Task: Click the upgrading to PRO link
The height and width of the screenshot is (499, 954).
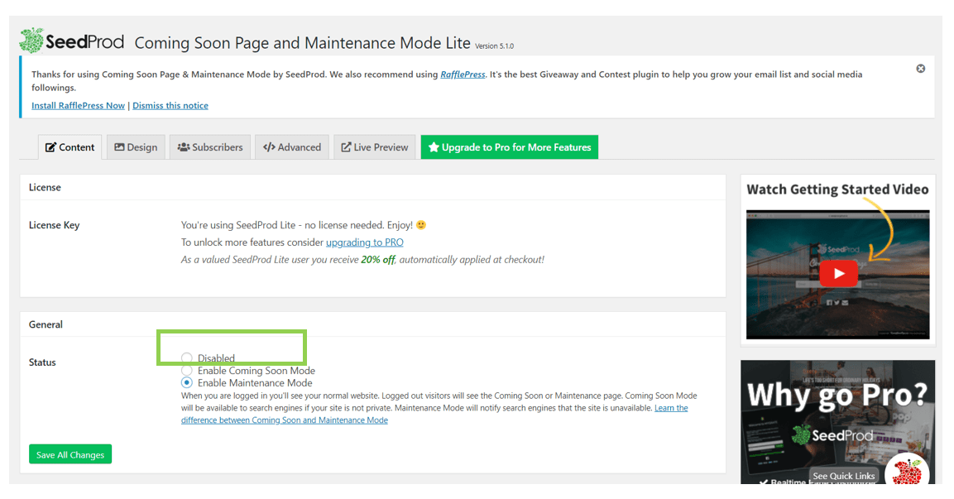Action: [364, 242]
